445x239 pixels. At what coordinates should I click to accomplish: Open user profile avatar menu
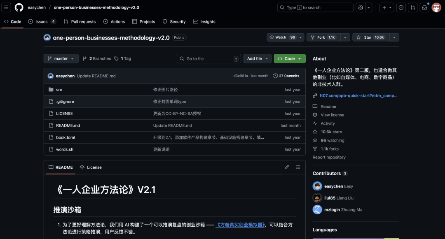click(436, 8)
